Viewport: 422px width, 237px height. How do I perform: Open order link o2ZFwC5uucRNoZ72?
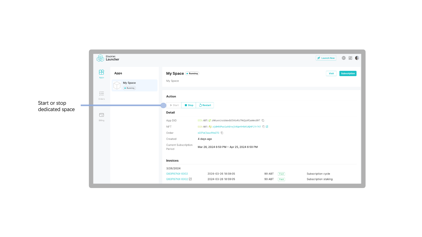tap(208, 133)
